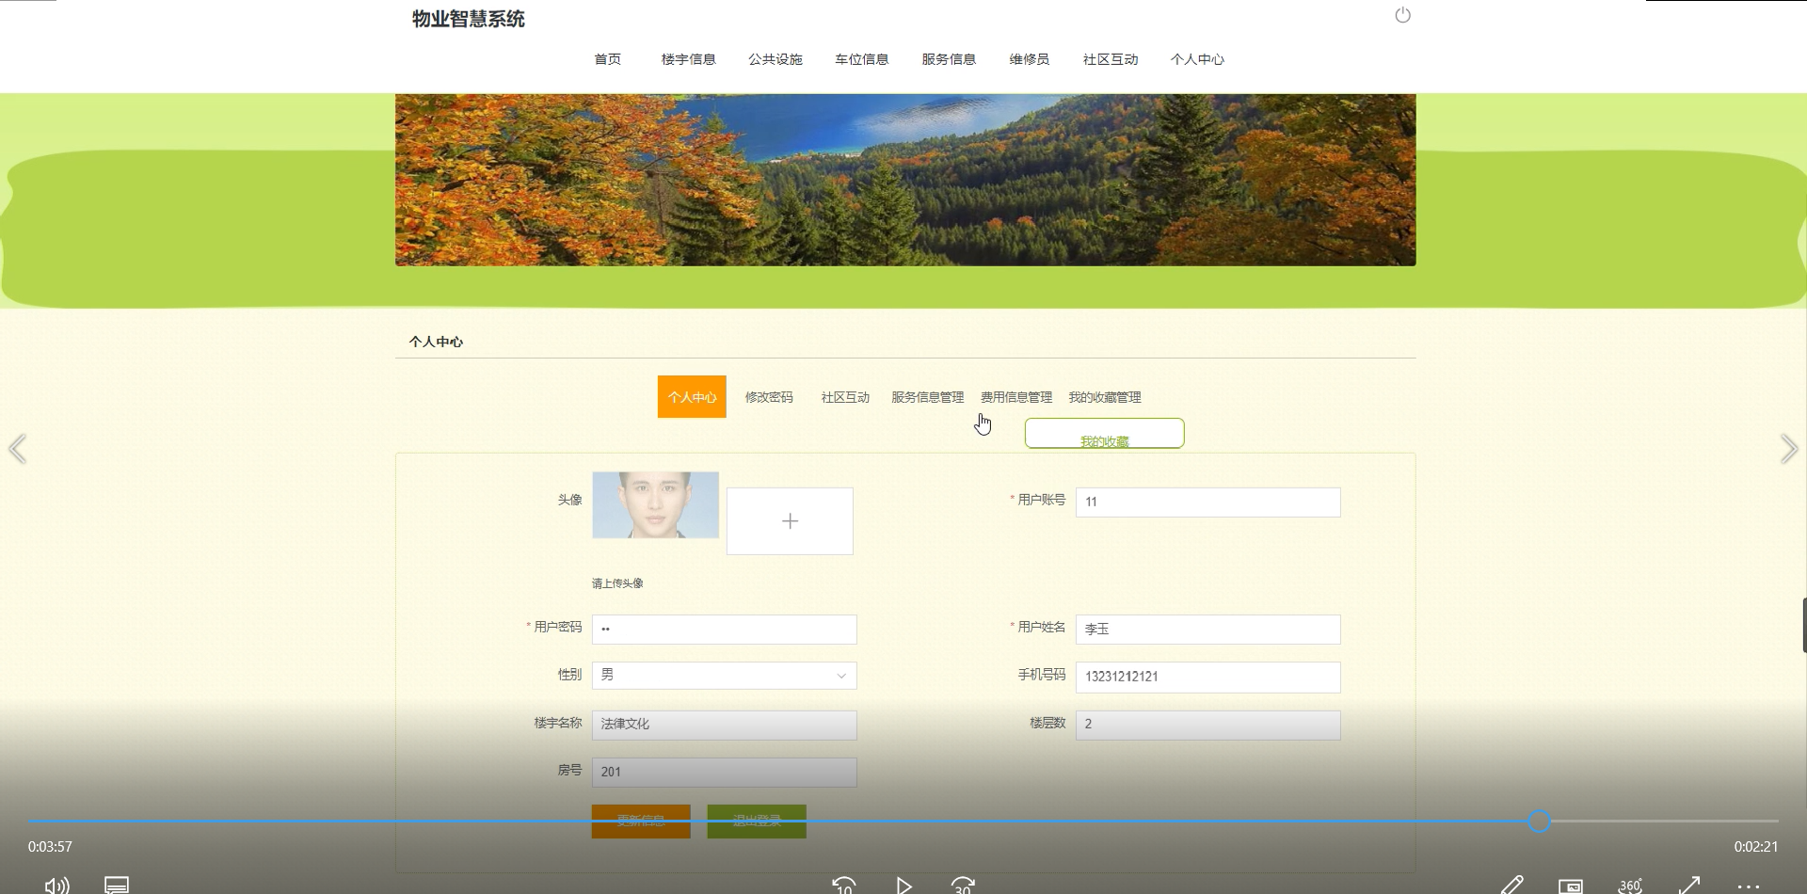
Task: Open the subtitles captions icon
Action: point(117,886)
